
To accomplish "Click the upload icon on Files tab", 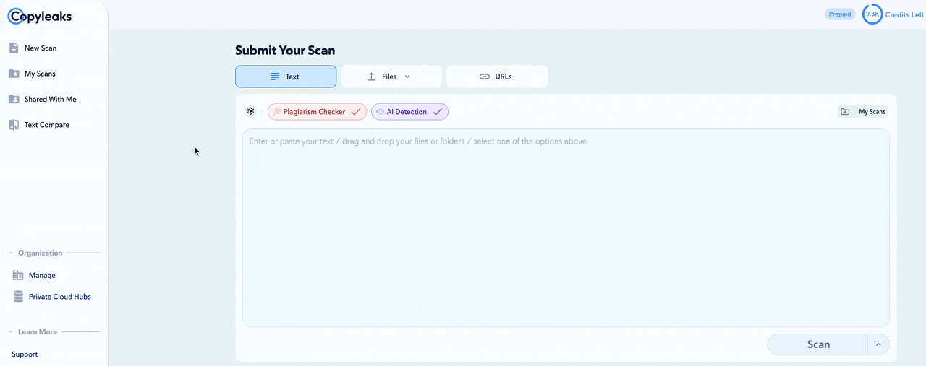I will point(371,77).
